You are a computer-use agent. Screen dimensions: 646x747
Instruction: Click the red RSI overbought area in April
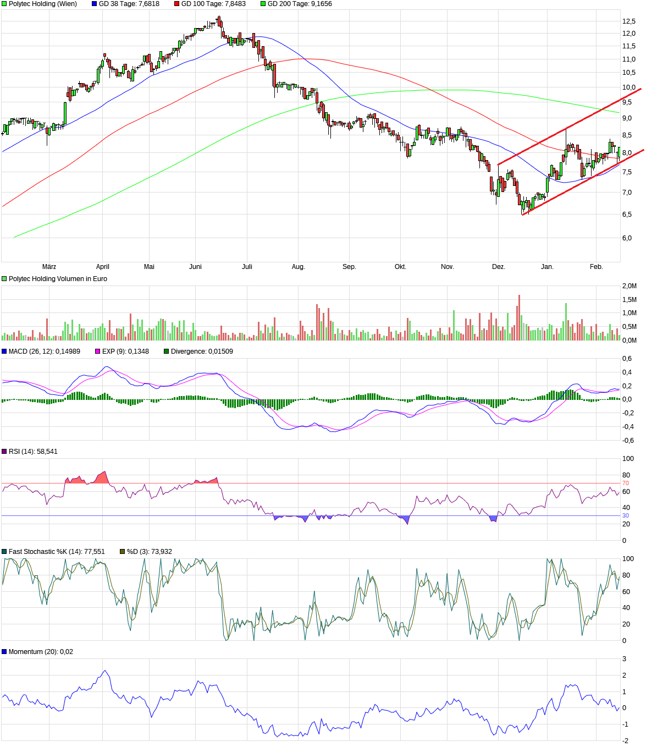[102, 477]
